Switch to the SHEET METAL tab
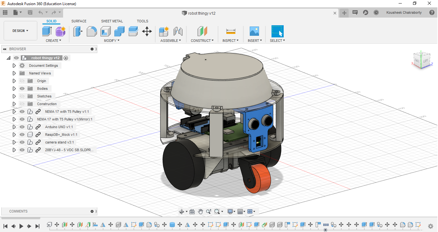438x232 pixels. [x=112, y=21]
